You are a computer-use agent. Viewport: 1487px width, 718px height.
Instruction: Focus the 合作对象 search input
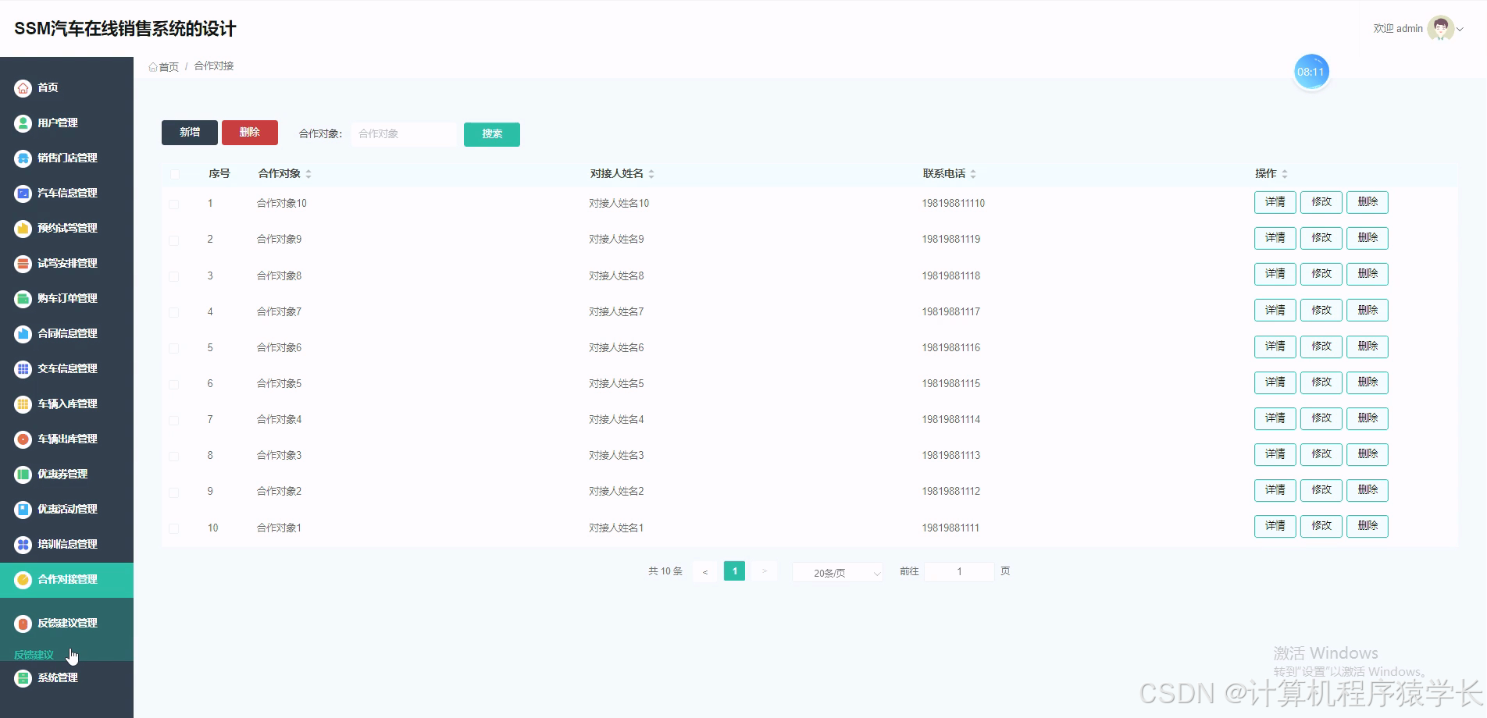404,134
